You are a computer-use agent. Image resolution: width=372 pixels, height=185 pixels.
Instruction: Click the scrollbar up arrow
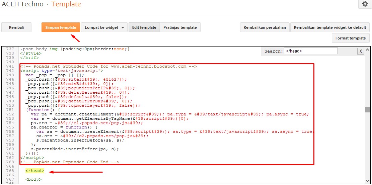[368, 49]
